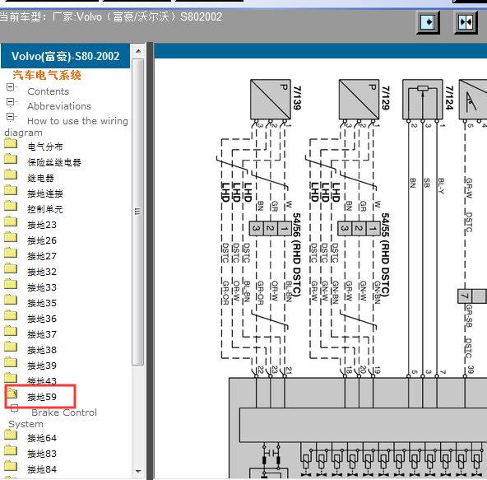Screen dimensions: 487x480
Task: Toggle the Brake Control System node box
Action: [14, 408]
